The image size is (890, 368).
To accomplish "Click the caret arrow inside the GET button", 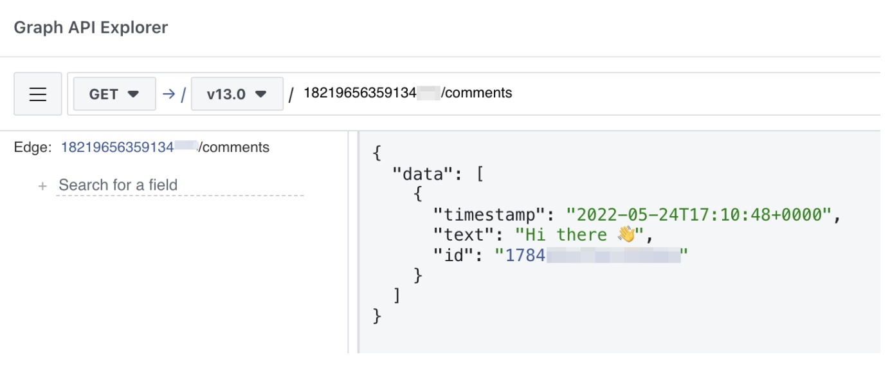I will (x=134, y=94).
